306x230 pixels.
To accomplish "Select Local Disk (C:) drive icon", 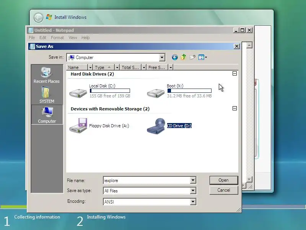I will pyautogui.click(x=78, y=93).
